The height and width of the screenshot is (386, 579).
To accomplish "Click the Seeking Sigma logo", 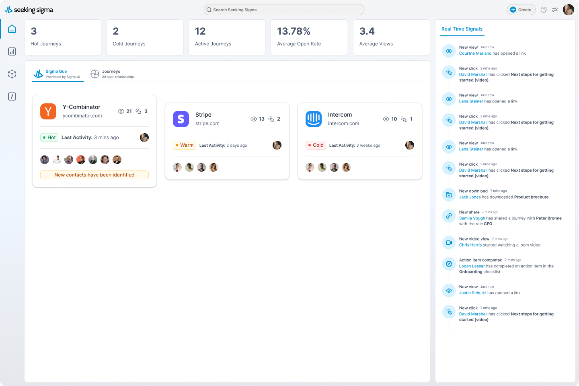I will (x=29, y=10).
